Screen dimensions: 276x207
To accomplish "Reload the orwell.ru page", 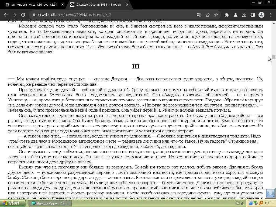I will coord(23,15).
